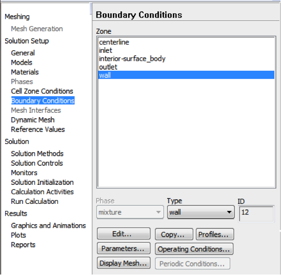Select Solution Methods in the tree
281x275 pixels.
(37, 154)
